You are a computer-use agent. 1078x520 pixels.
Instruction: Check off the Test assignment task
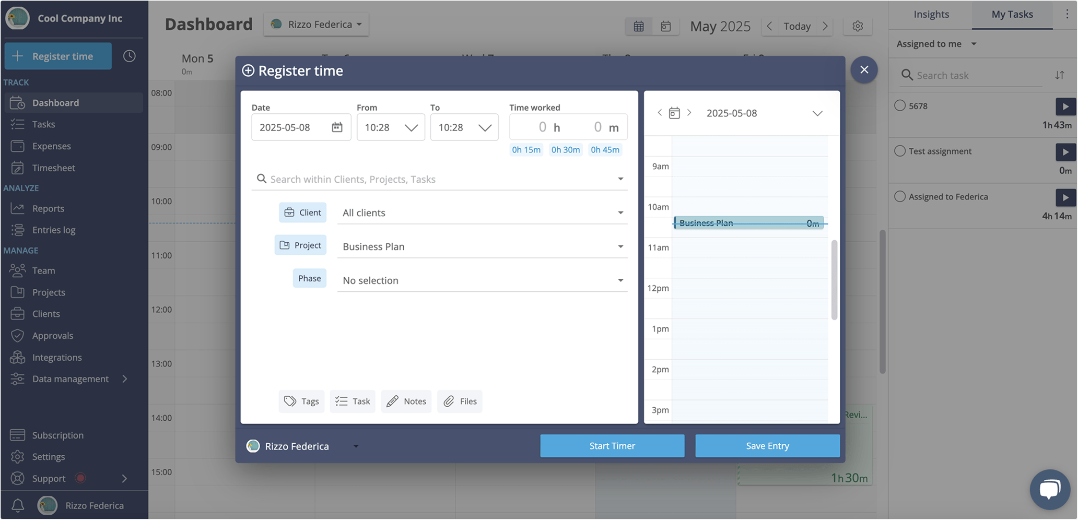pyautogui.click(x=900, y=151)
